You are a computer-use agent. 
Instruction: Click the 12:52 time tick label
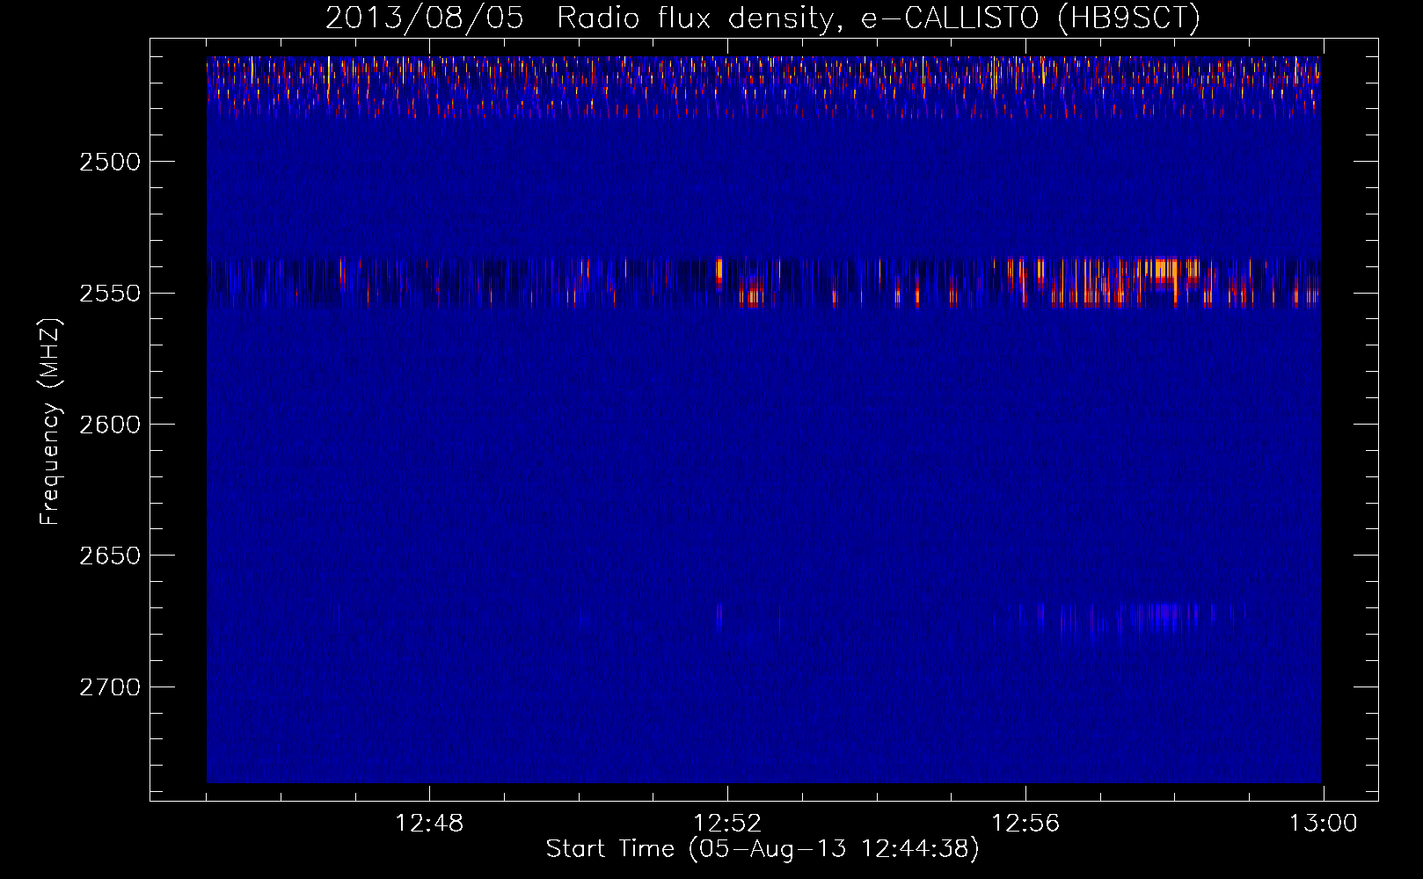point(727,824)
